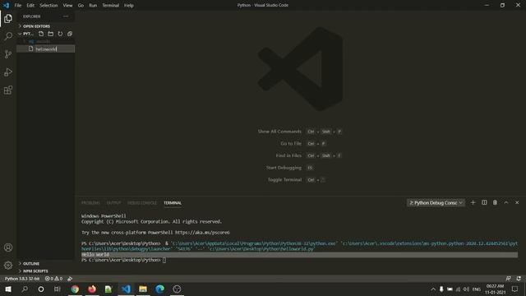Click the VS Code logo in title bar
The image size is (526, 296).
point(6,5)
